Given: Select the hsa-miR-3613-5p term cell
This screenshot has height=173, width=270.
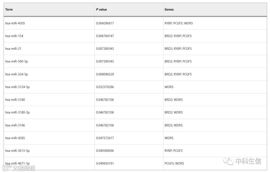Looking at the screenshot, I should tap(17, 151).
